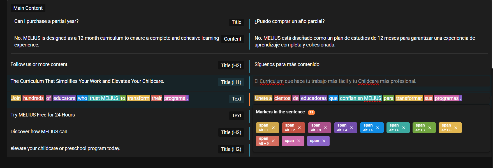
Task: Open the Main Content section label
Action: [x=28, y=8]
